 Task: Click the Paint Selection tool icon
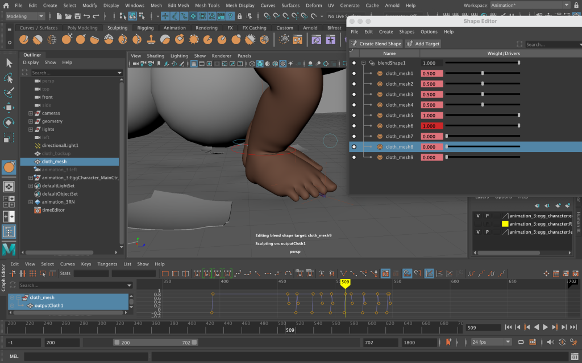[x=9, y=92]
